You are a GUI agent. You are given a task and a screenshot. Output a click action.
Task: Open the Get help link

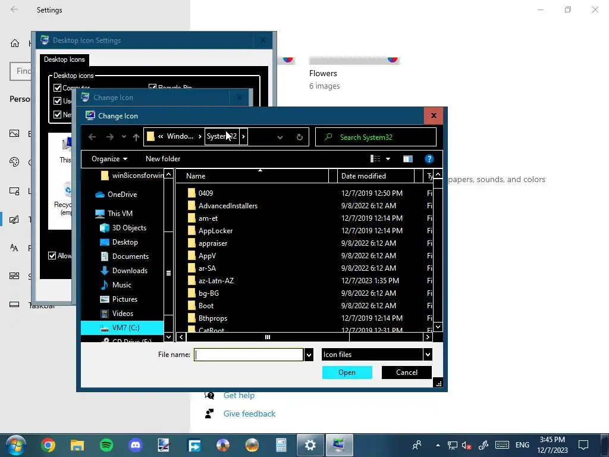click(x=239, y=395)
